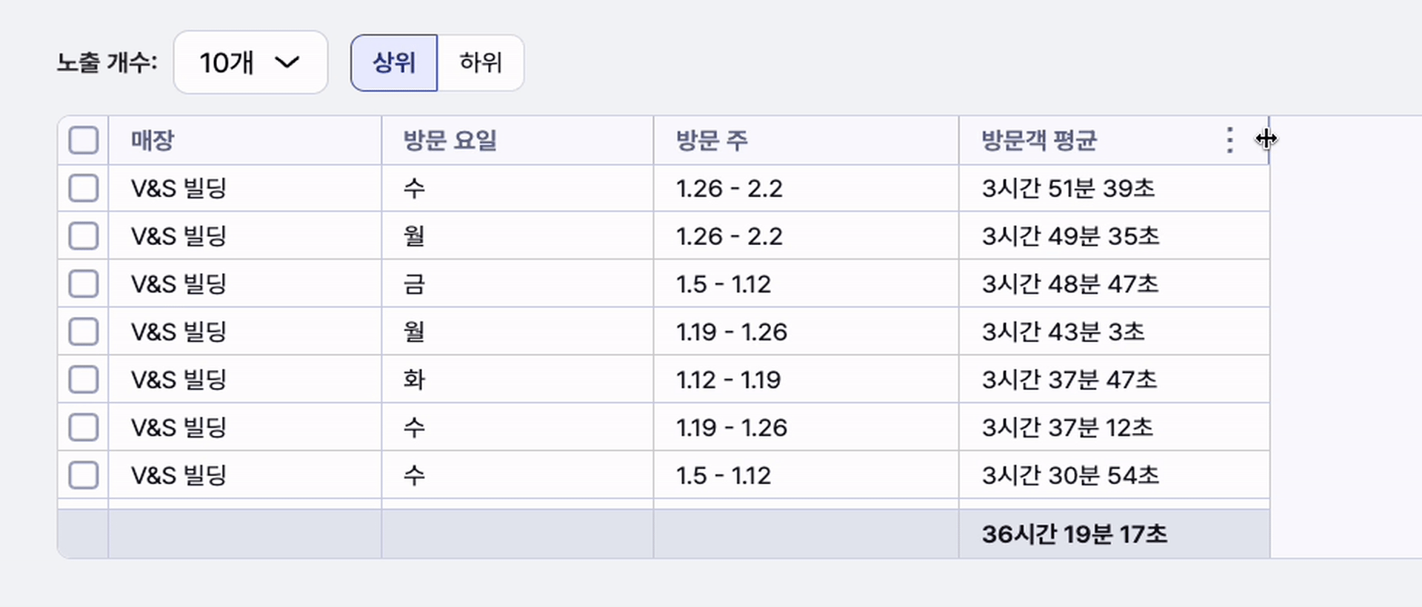1422x607 pixels.
Task: Check the row with 3시간 43분 3초
Action: (84, 332)
